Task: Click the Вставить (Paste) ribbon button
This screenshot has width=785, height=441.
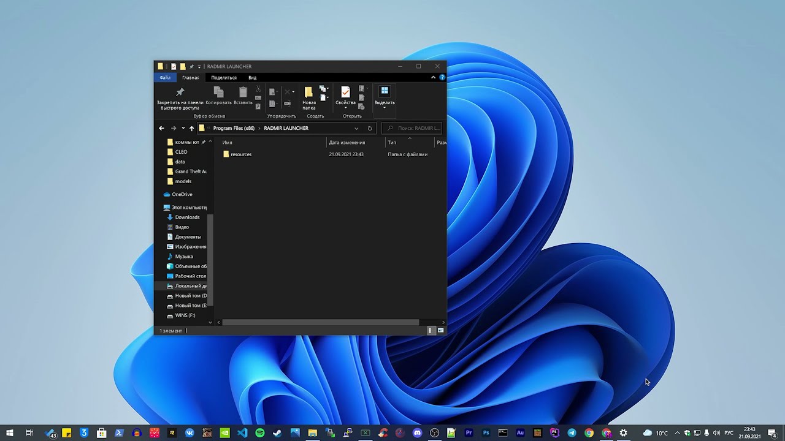Action: point(243,96)
